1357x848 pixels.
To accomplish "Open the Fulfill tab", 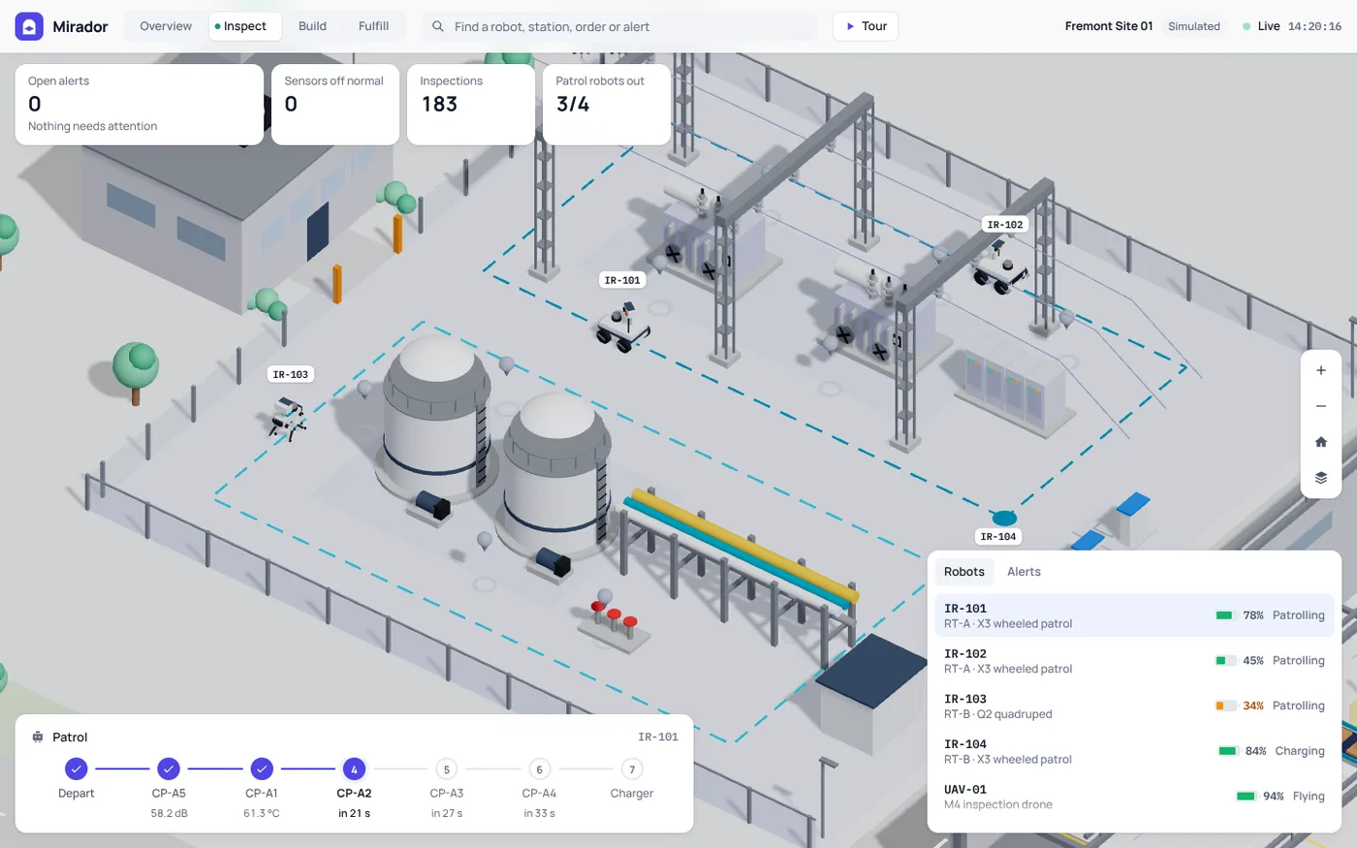I will pyautogui.click(x=373, y=26).
